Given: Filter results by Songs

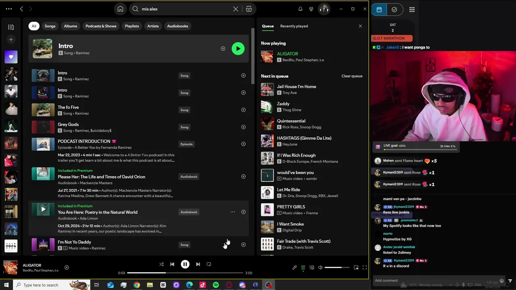Looking at the screenshot, I should click(x=50, y=26).
